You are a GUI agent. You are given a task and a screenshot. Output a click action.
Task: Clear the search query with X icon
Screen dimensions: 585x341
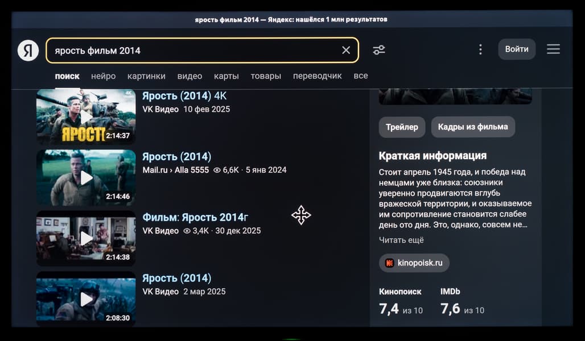click(346, 50)
